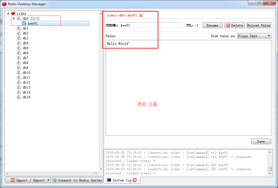Click the db11 database icon
278x188 pixels.
pos(19,78)
